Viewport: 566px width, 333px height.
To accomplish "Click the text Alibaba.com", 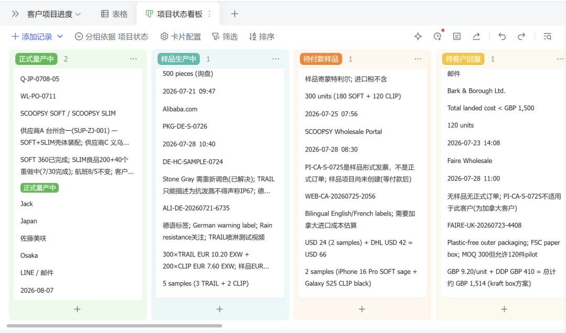I will pos(180,109).
